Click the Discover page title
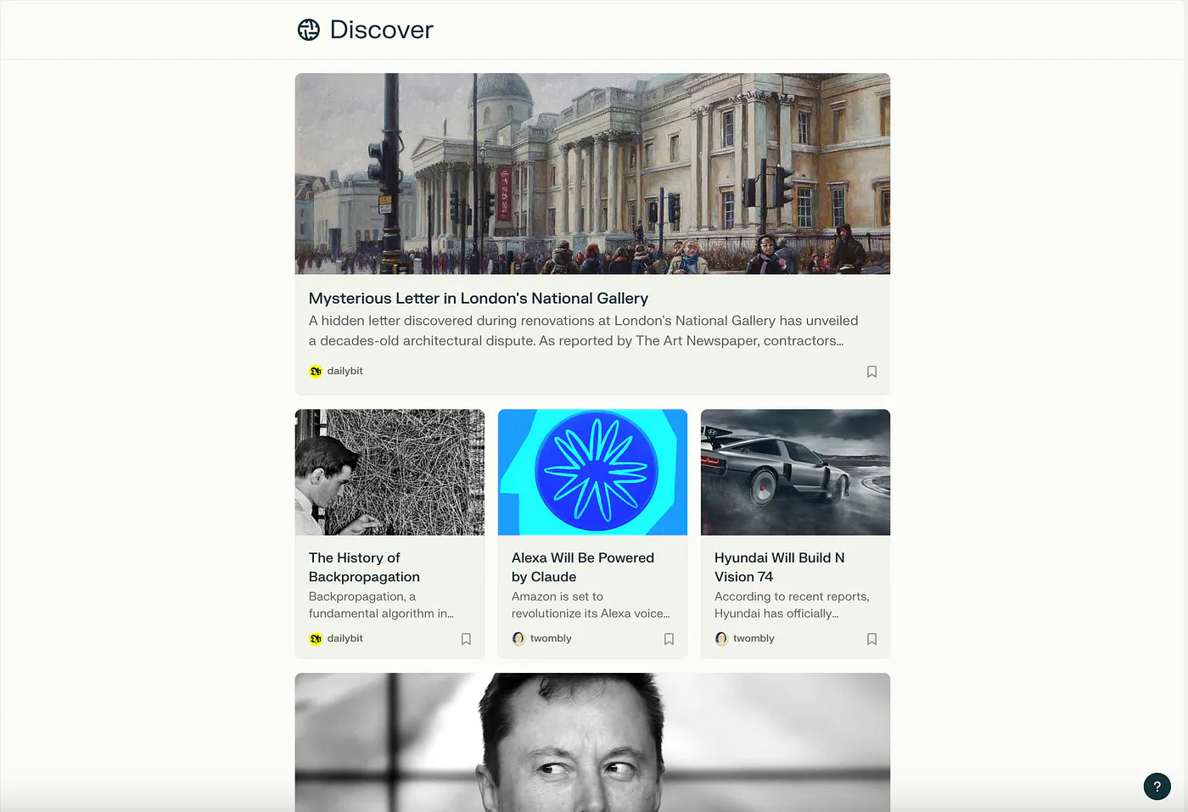The image size is (1188, 812). pos(381,30)
